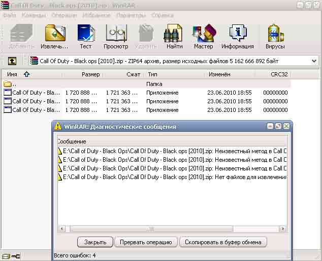
Task: Click Скопировать в буфер обмена button
Action: [x=223, y=242]
